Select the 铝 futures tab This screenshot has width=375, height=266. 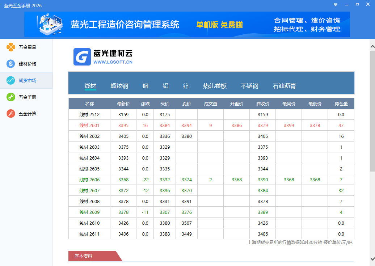165,86
